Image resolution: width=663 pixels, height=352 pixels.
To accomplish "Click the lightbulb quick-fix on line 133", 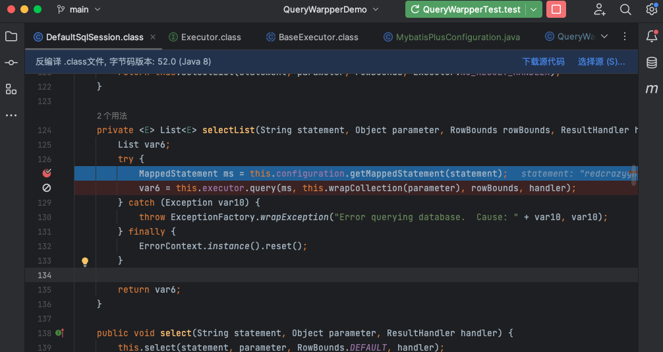I will tap(84, 261).
